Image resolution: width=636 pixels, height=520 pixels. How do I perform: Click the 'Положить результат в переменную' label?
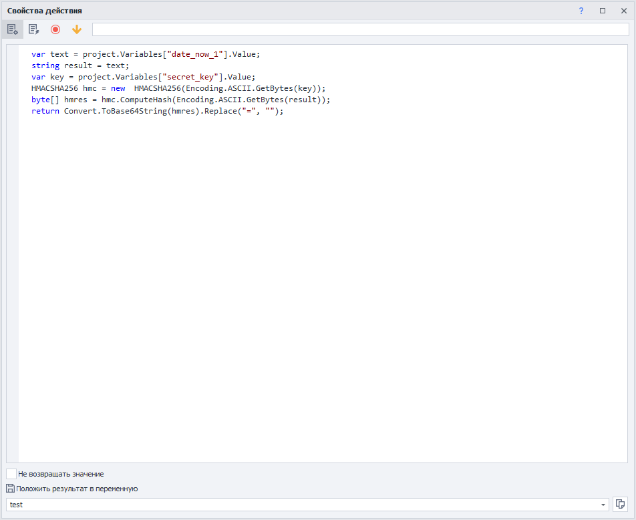click(77, 489)
